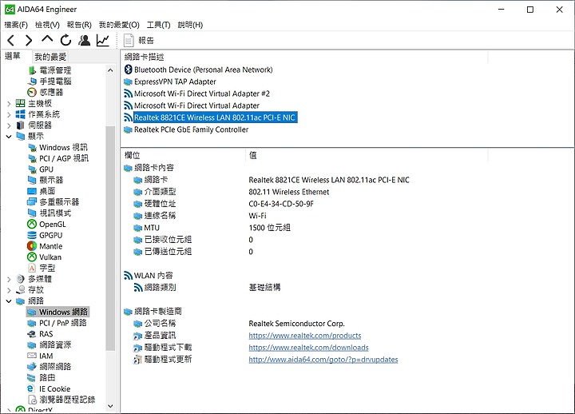
Task: Select 網路資源 in the tree
Action: (50, 344)
